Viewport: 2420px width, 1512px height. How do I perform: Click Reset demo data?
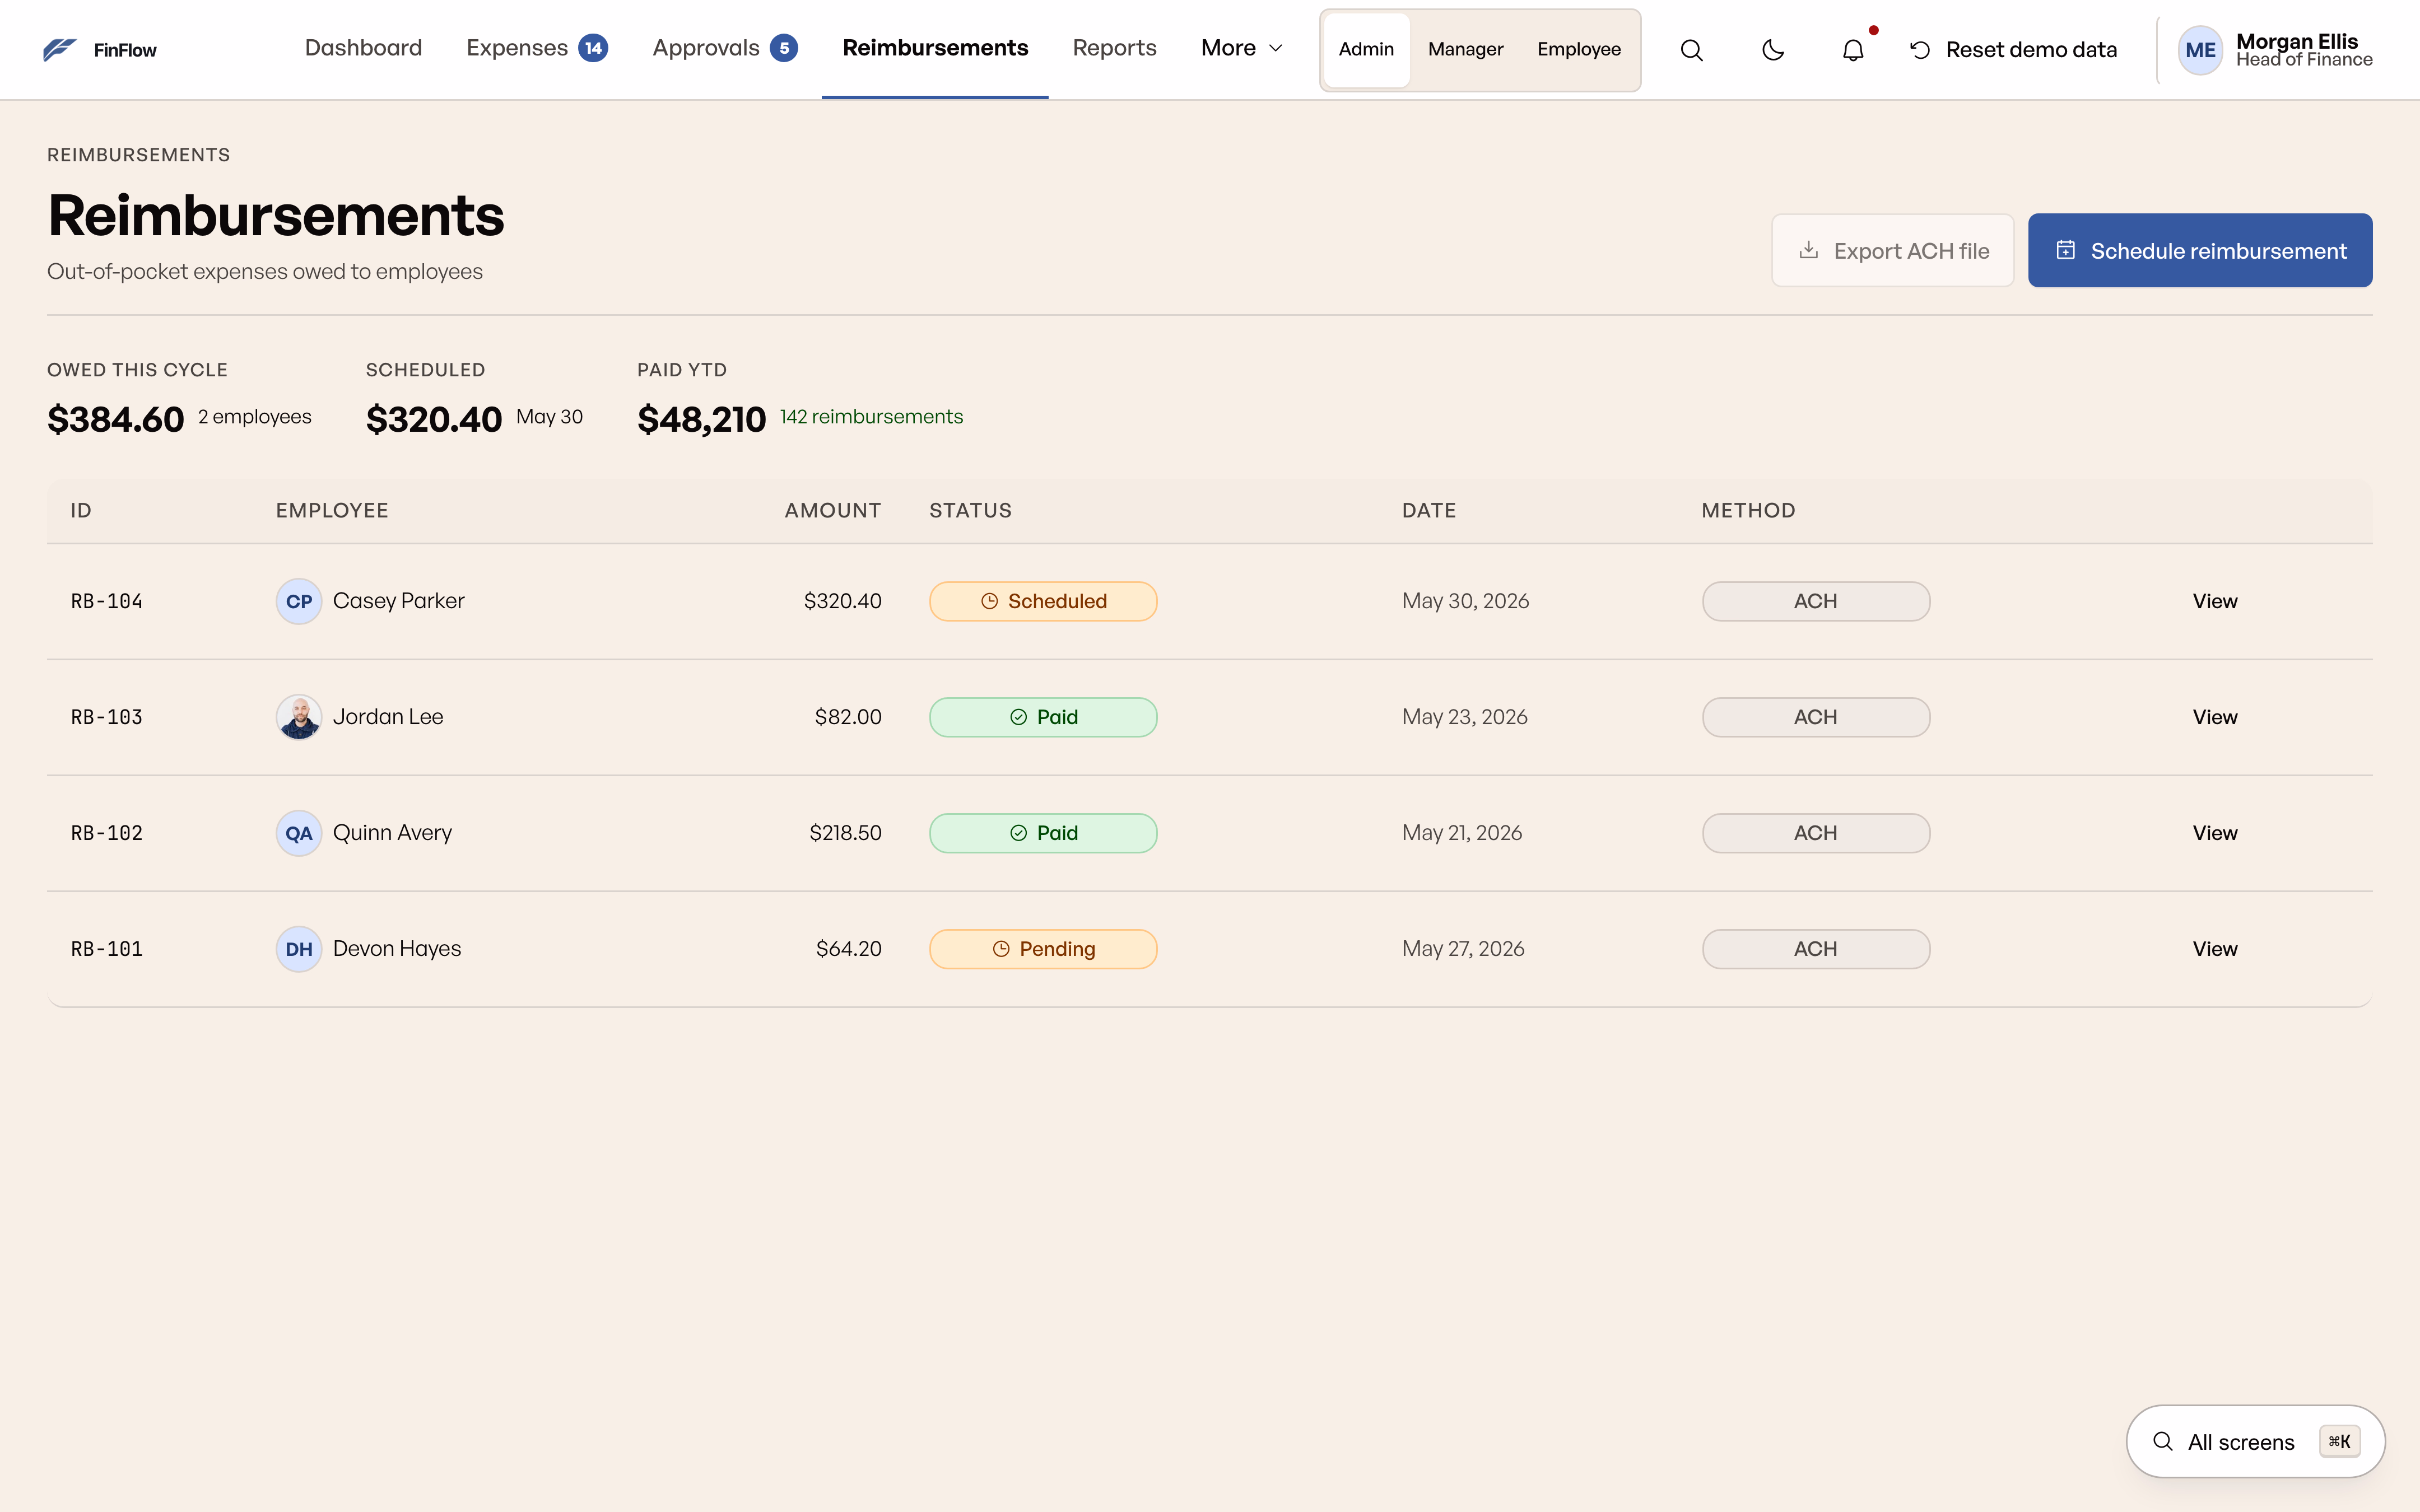pos(2013,50)
